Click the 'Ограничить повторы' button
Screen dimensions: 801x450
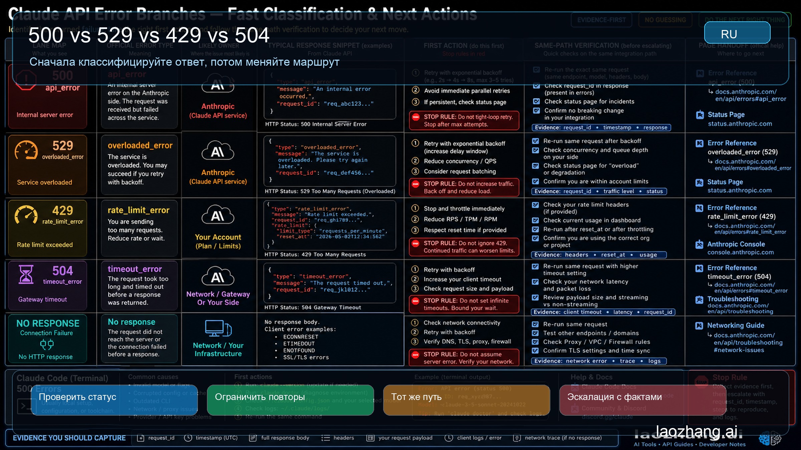pos(290,400)
